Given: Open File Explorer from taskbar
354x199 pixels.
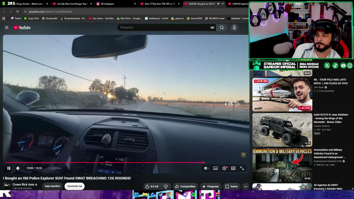Looking at the screenshot, I should click(x=144, y=195).
